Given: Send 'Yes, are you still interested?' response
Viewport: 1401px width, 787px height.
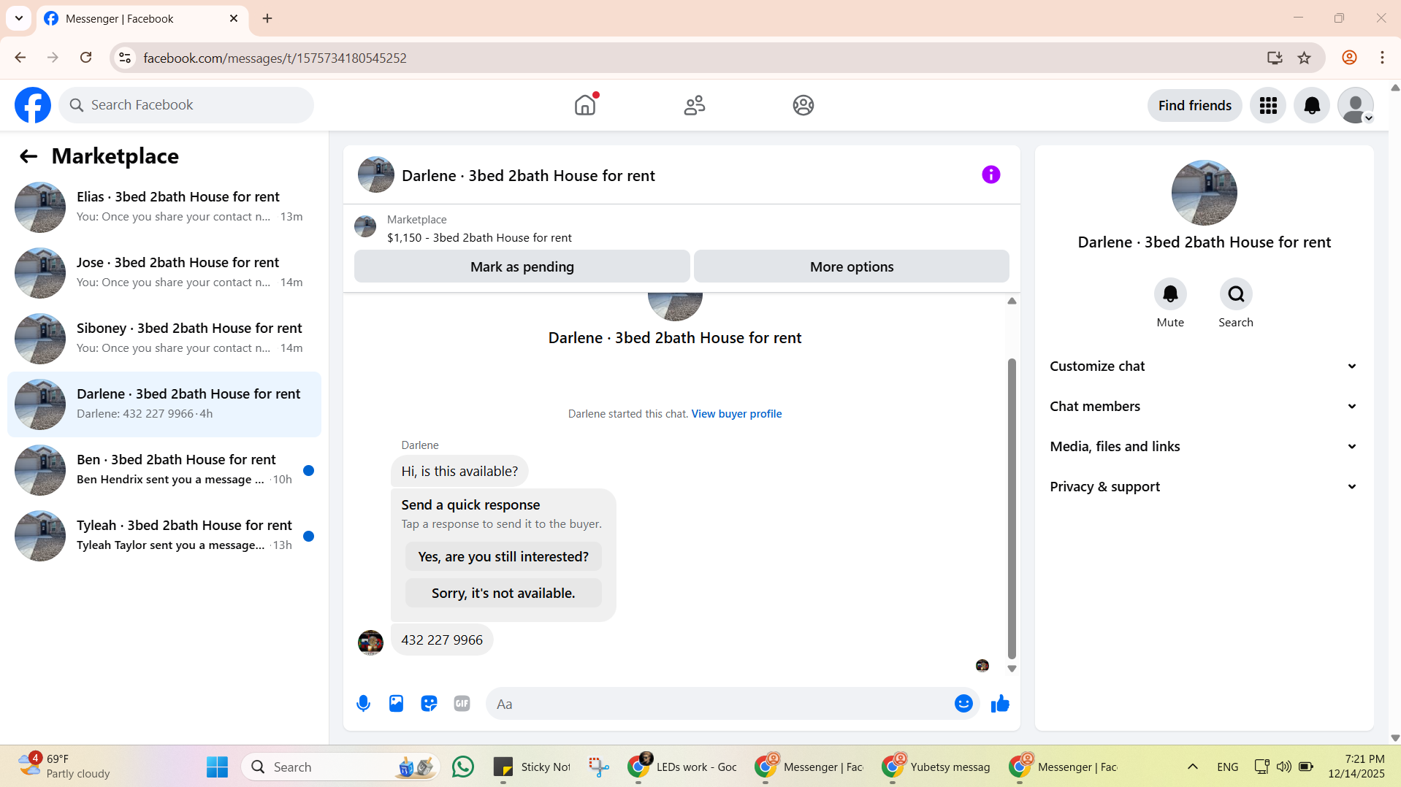Looking at the screenshot, I should 503,557.
